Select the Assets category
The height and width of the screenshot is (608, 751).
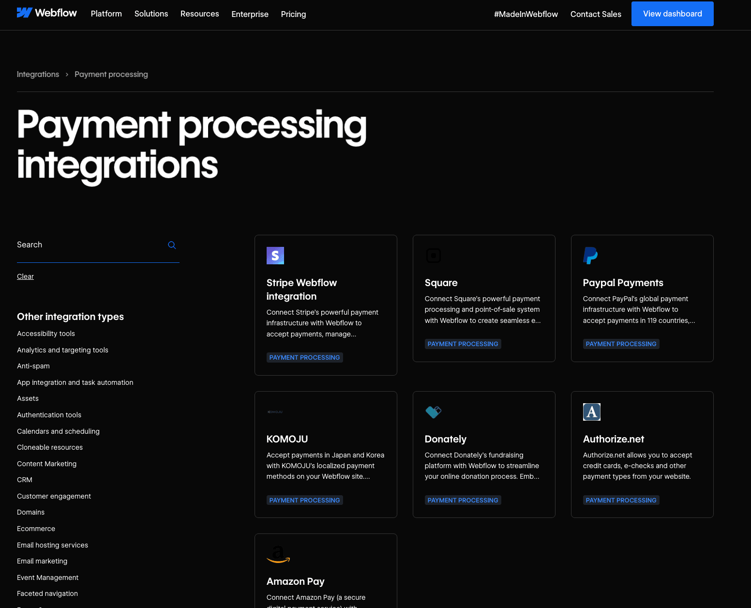(x=28, y=398)
